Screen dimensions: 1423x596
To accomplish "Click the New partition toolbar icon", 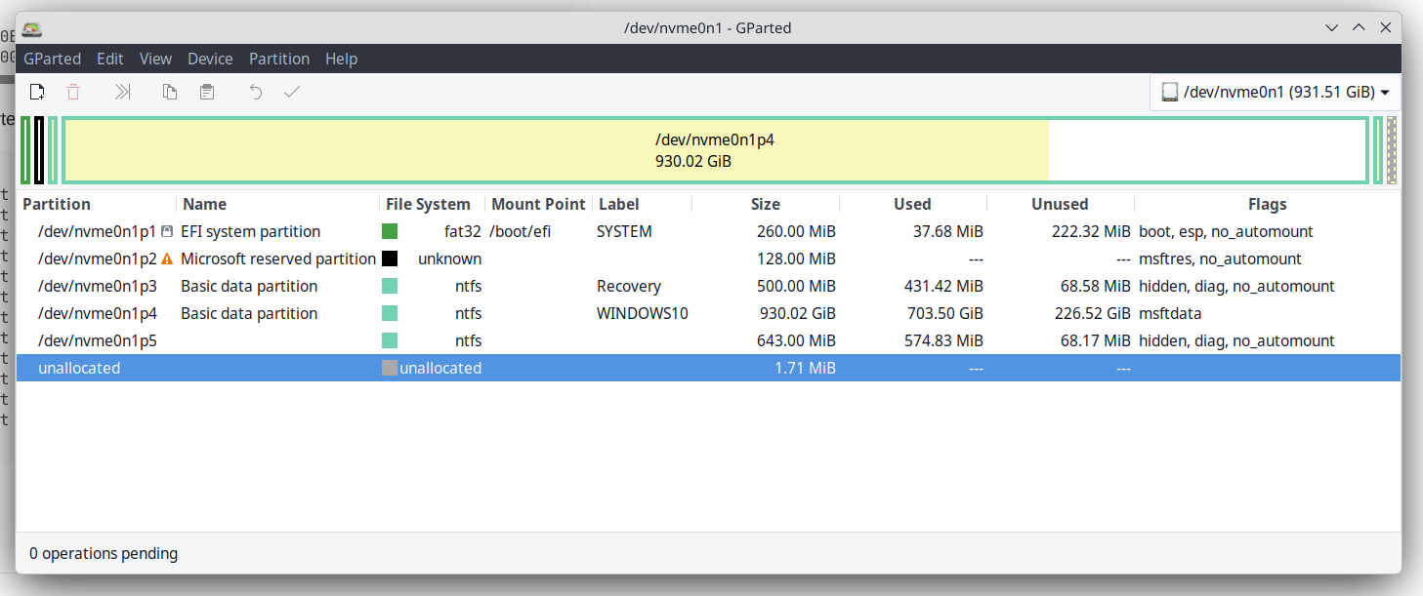I will [x=37, y=92].
